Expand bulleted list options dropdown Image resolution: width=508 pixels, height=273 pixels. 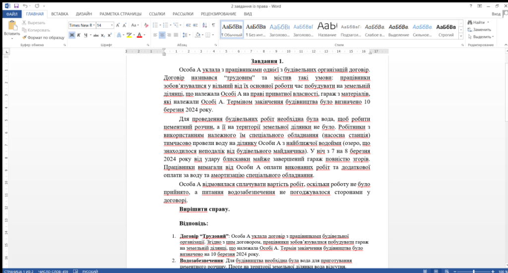[160, 25]
